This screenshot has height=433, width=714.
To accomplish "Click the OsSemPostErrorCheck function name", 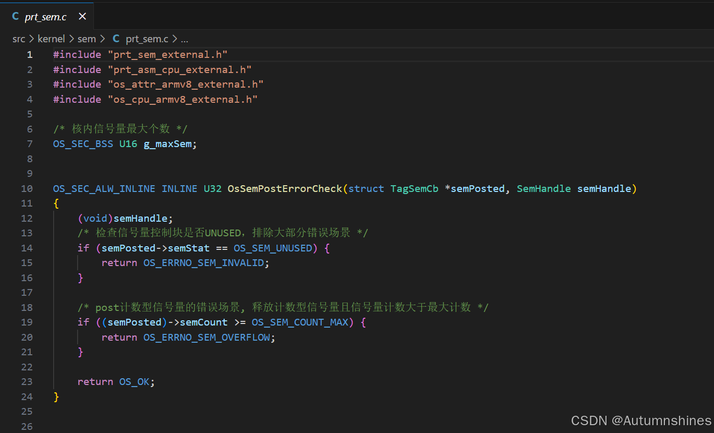I will 285,188.
